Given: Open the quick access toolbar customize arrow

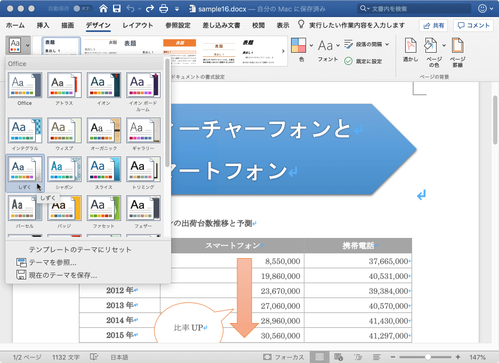Looking at the screenshot, I should [x=177, y=9].
